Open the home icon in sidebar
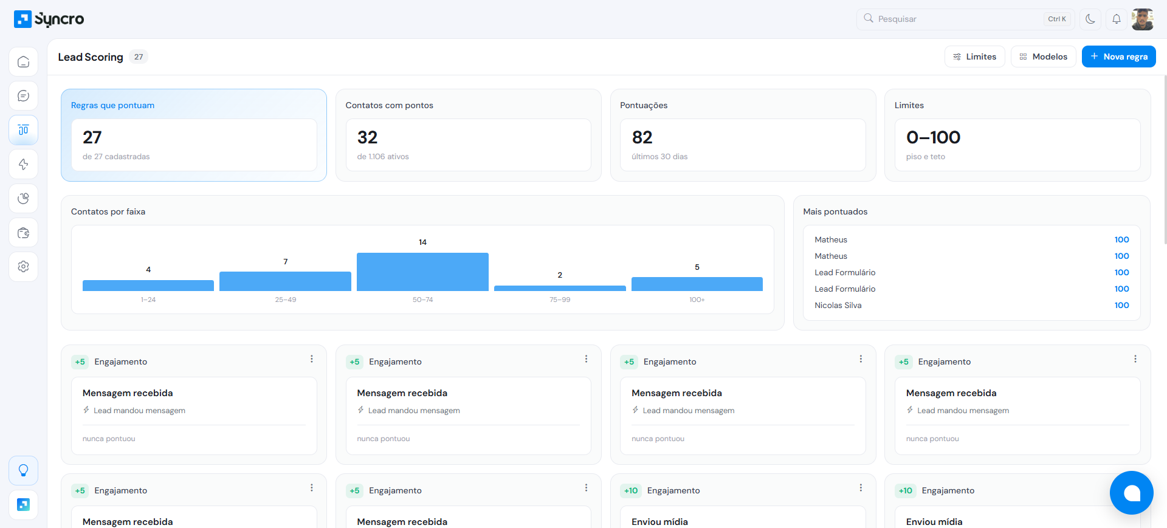This screenshot has height=528, width=1167. [24, 62]
